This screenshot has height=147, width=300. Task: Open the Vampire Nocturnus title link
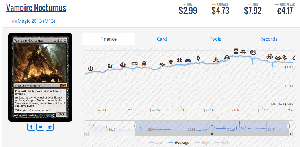coord(36,8)
